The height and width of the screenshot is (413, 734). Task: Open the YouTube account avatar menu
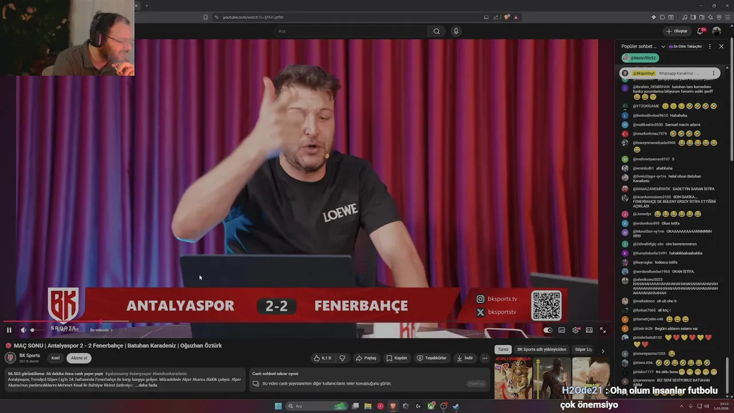(x=716, y=31)
